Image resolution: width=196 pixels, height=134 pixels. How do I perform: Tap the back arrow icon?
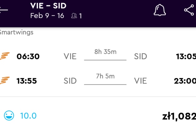click(x=4, y=10)
